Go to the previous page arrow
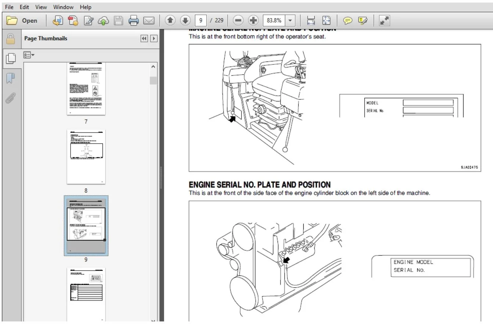This screenshot has width=493, height=324. [171, 21]
